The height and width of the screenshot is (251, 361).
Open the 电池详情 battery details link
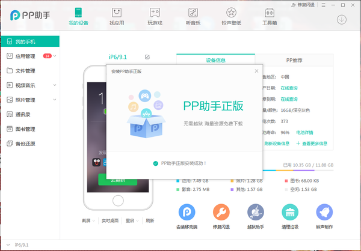click(x=304, y=132)
